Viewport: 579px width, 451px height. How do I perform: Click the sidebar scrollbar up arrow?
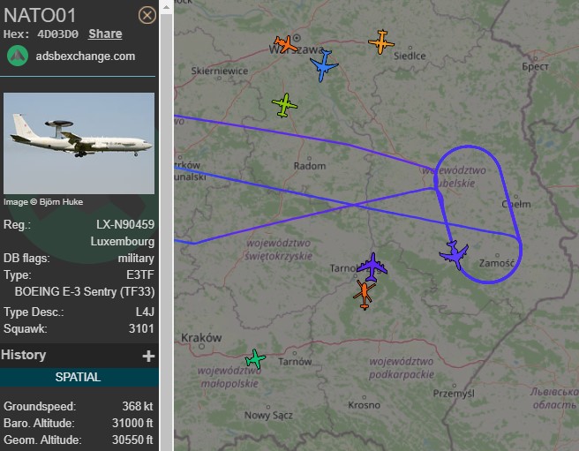pos(166,7)
